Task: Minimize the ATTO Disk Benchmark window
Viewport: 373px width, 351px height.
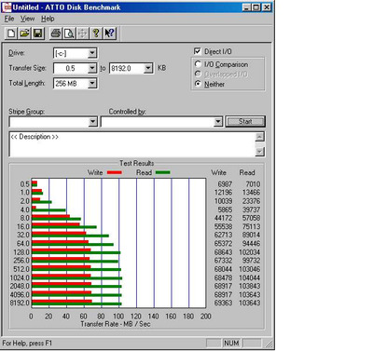Action: tap(246, 7)
